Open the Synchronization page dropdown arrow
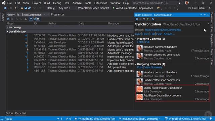 point(208,24)
